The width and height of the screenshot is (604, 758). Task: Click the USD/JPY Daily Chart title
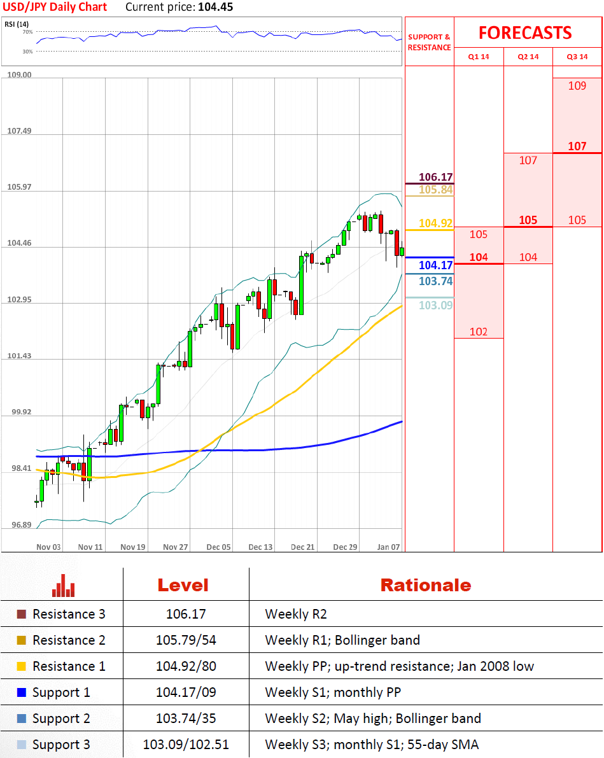pos(54,8)
